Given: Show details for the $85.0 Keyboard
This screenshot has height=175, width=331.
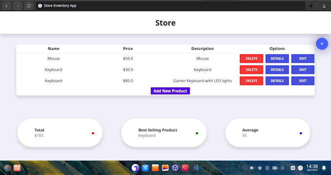Looking at the screenshot, I should click(277, 81).
